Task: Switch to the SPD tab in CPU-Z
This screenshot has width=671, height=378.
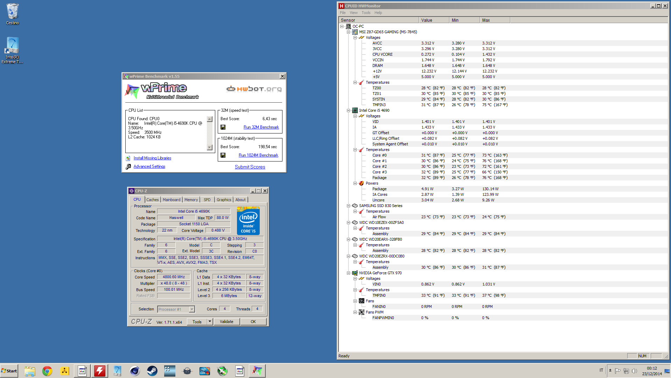Action: (x=207, y=200)
